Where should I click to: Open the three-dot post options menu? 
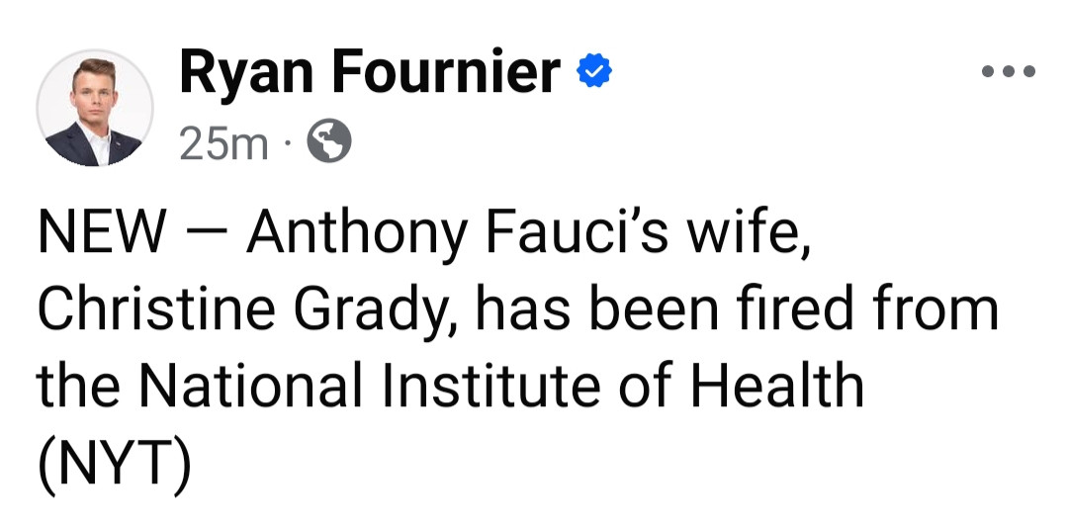[x=1008, y=72]
